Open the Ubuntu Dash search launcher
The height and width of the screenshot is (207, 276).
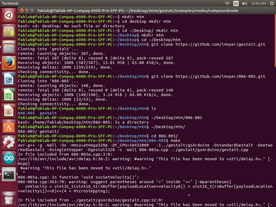(x=9, y=15)
